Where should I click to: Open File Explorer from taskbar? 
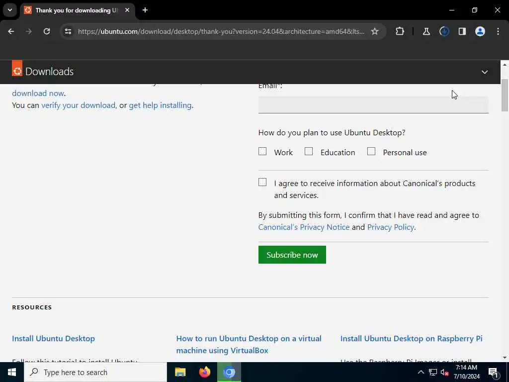(x=180, y=372)
